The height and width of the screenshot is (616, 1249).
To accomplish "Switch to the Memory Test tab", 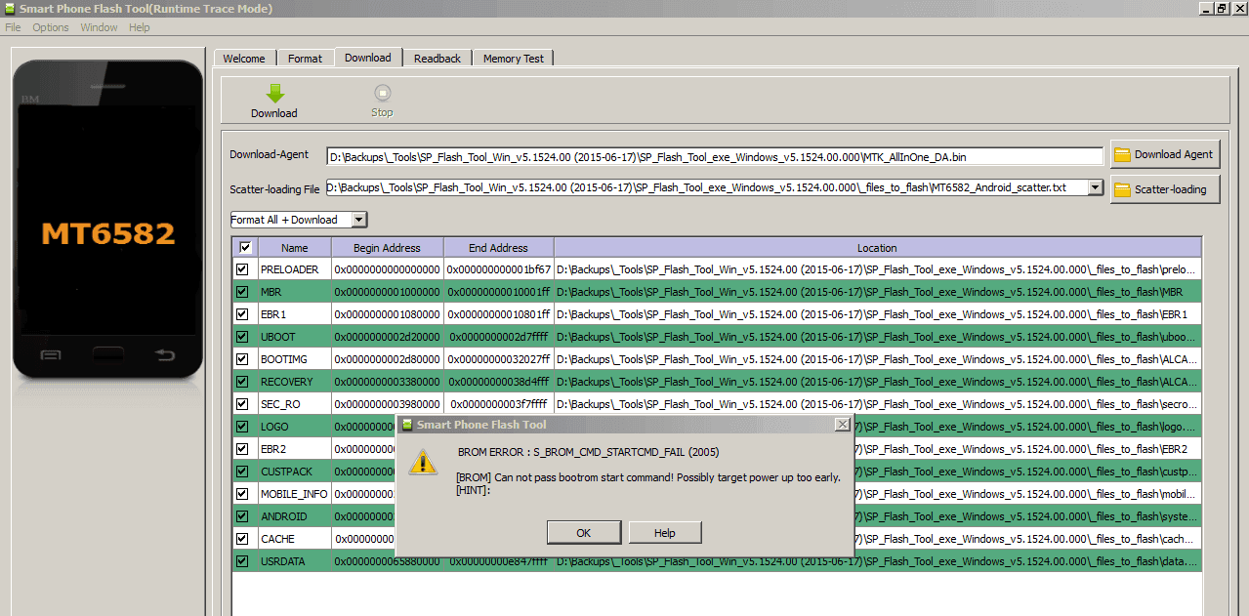I will [x=514, y=59].
